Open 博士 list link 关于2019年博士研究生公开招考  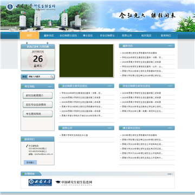(x=142, y=153)
